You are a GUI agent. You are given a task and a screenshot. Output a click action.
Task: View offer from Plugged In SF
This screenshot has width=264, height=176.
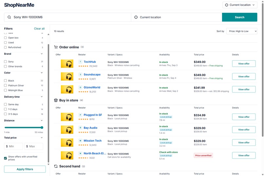point(244,117)
